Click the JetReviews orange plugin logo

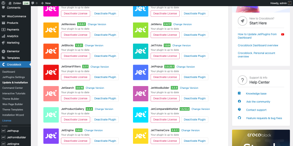(x=51, y=30)
